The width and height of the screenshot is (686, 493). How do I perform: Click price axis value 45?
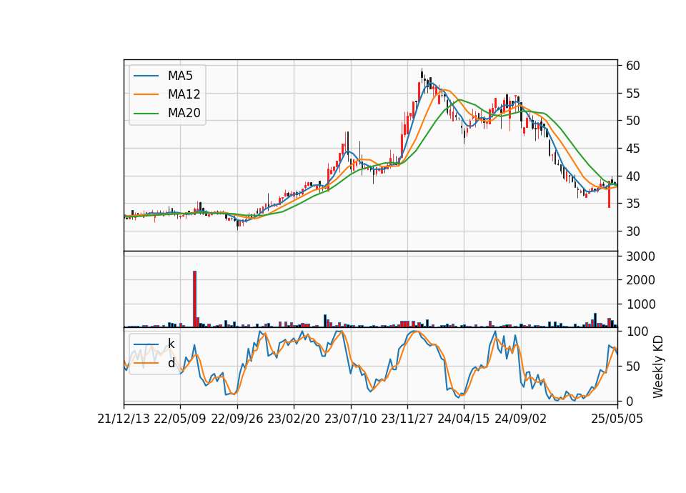633,149
